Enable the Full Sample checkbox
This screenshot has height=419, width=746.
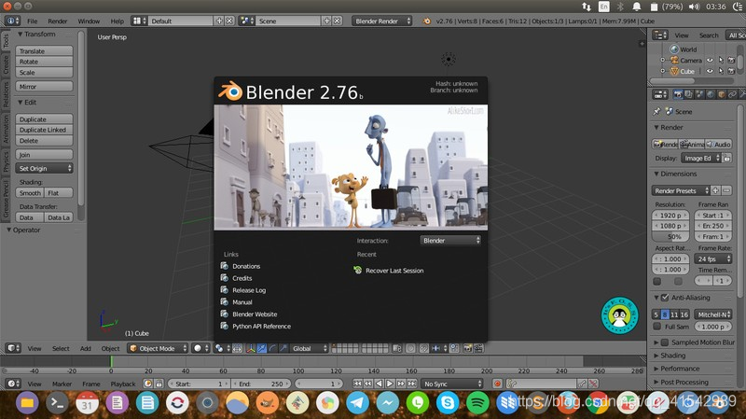[657, 327]
